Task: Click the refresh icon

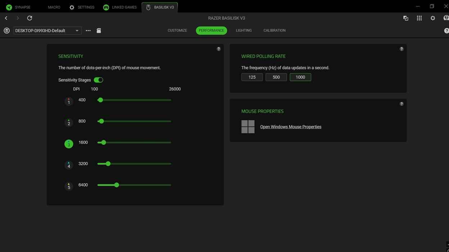Action: (30, 18)
